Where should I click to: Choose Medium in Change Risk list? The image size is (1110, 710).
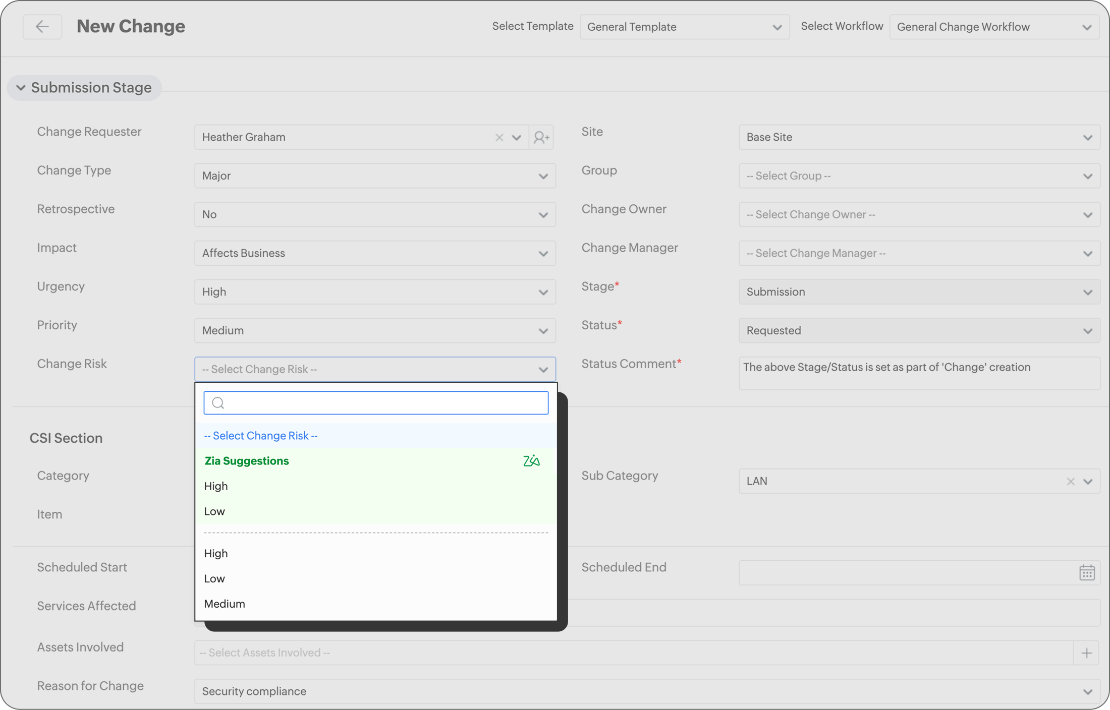[x=225, y=604]
